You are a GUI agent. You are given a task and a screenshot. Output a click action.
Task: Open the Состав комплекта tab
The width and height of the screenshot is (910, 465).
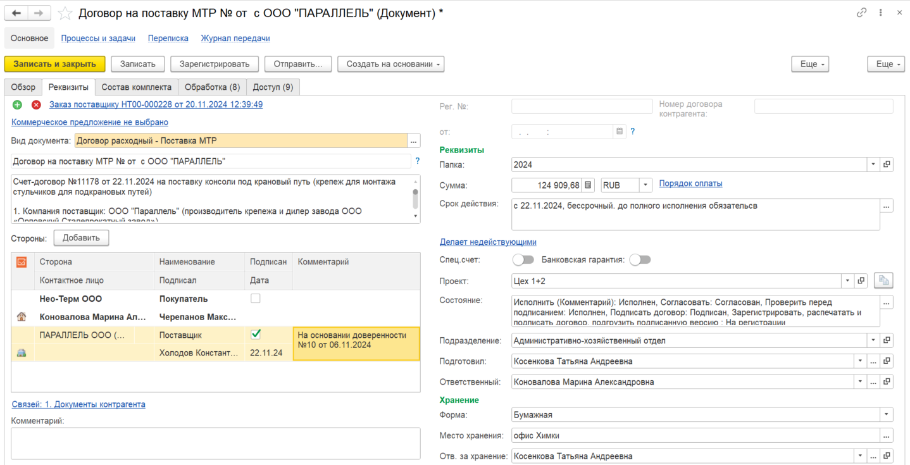137,87
